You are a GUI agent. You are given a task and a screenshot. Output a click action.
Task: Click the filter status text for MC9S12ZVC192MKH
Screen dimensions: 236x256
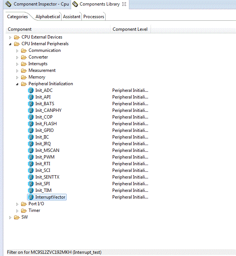[54, 252]
